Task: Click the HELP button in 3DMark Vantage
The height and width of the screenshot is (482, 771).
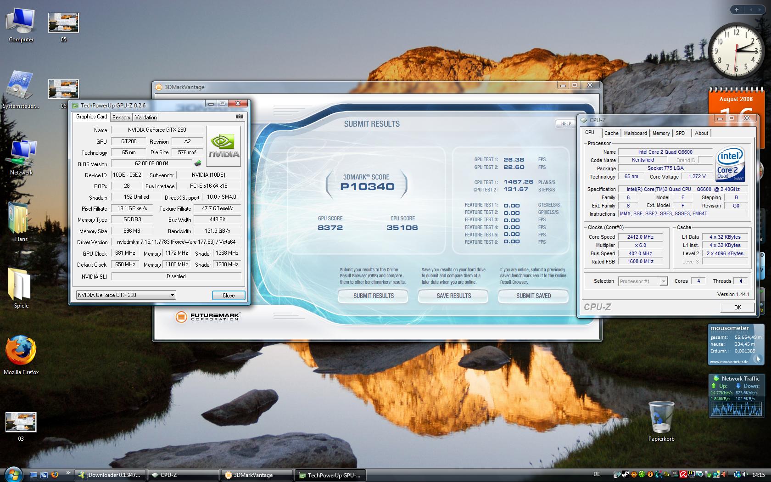Action: pyautogui.click(x=566, y=123)
